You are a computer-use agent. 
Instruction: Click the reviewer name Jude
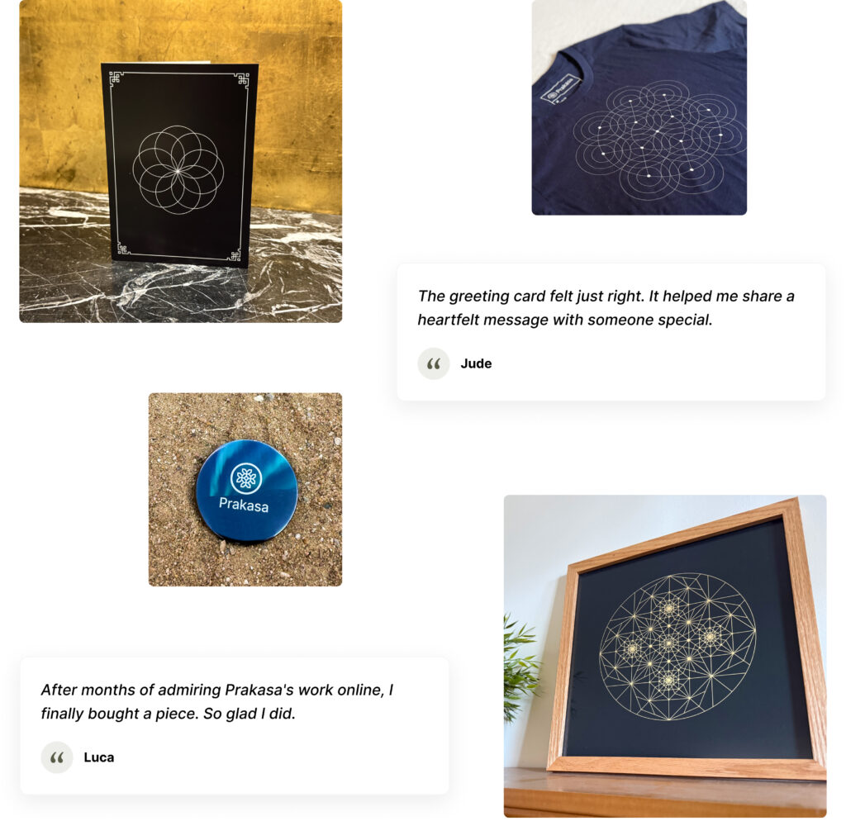tap(476, 363)
